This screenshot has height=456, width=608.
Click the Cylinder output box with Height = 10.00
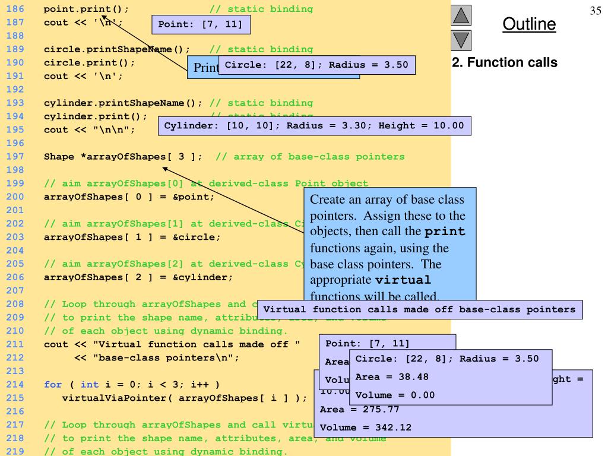tap(315, 126)
